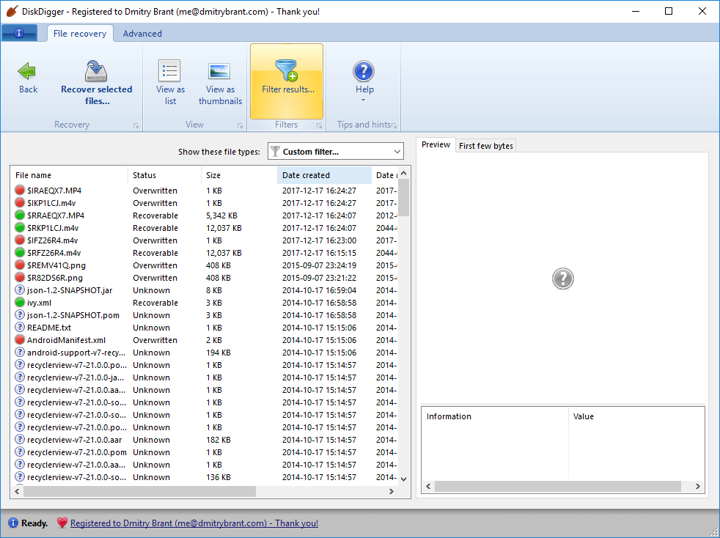720x538 pixels.
Task: Open the Advanced ribbon tab
Action: coord(142,34)
